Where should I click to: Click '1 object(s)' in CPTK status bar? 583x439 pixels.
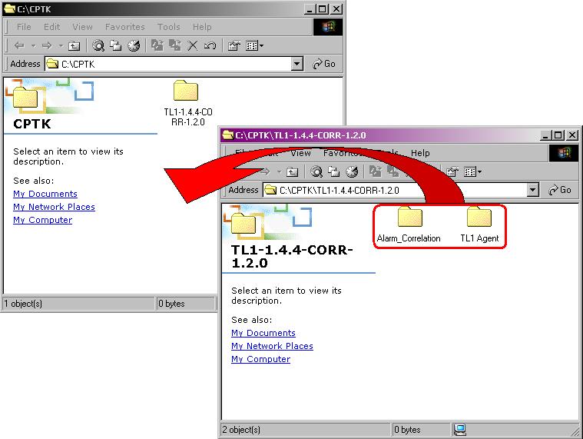pyautogui.click(x=23, y=304)
